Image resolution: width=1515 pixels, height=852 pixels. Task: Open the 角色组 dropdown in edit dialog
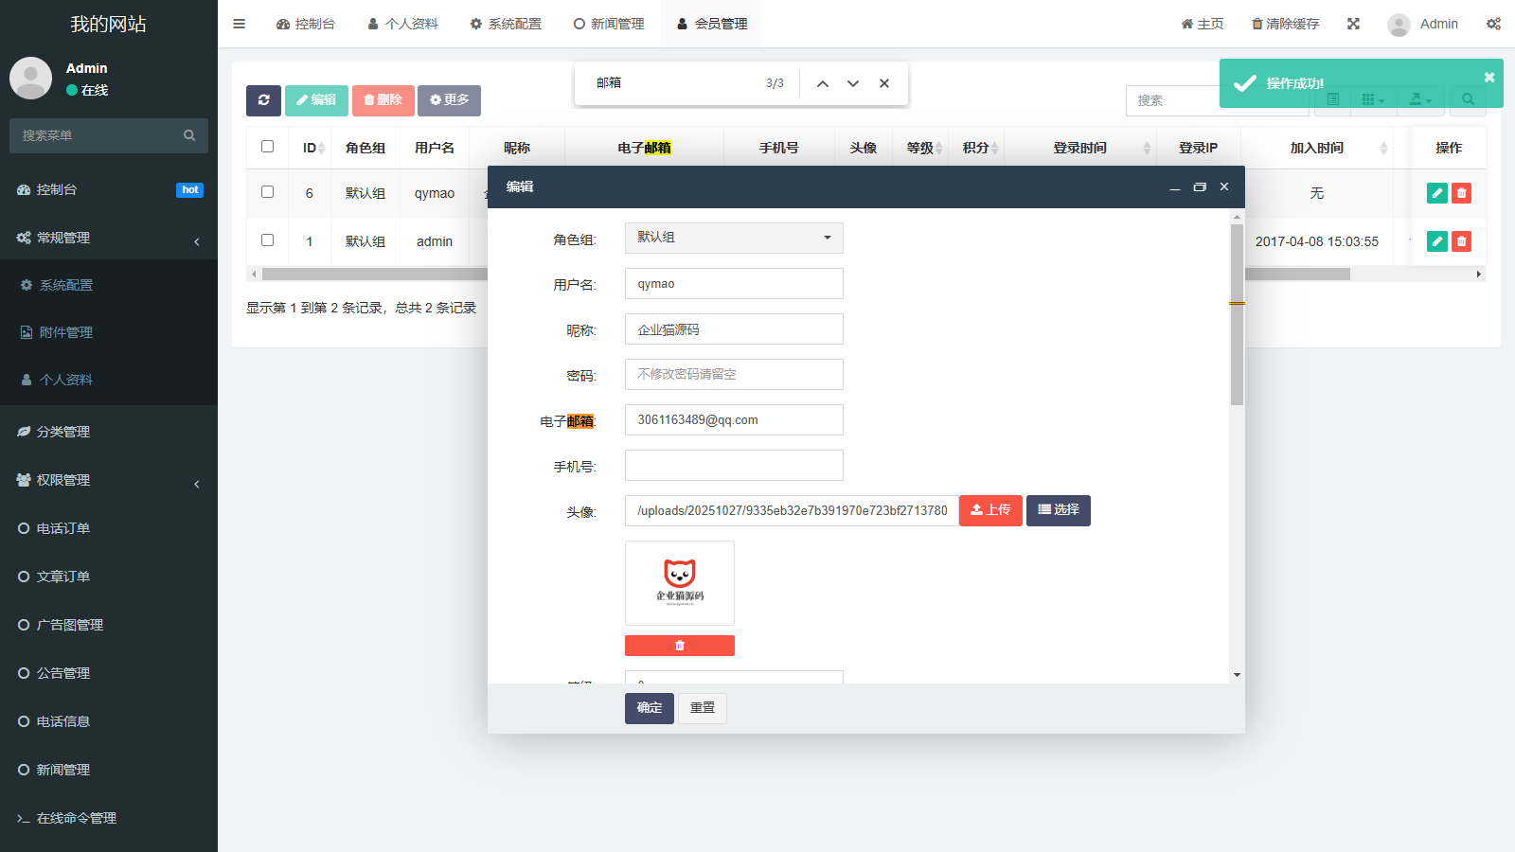tap(733, 238)
